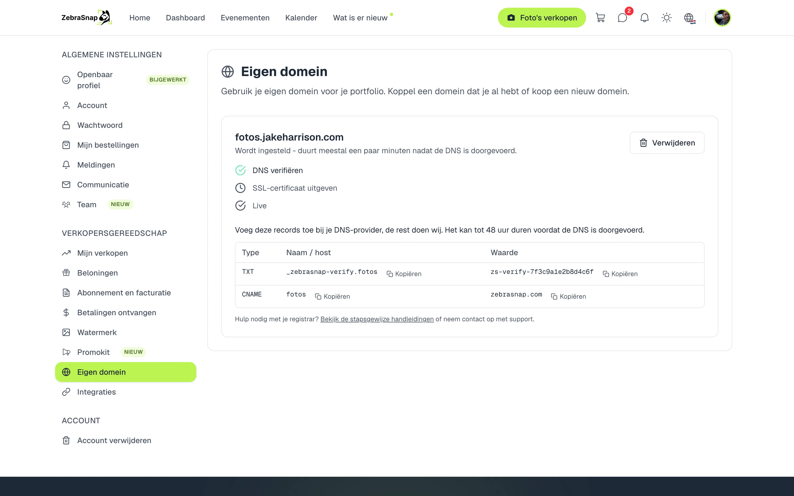This screenshot has width=794, height=496.
Task: Click the Live status step
Action: pyautogui.click(x=251, y=206)
